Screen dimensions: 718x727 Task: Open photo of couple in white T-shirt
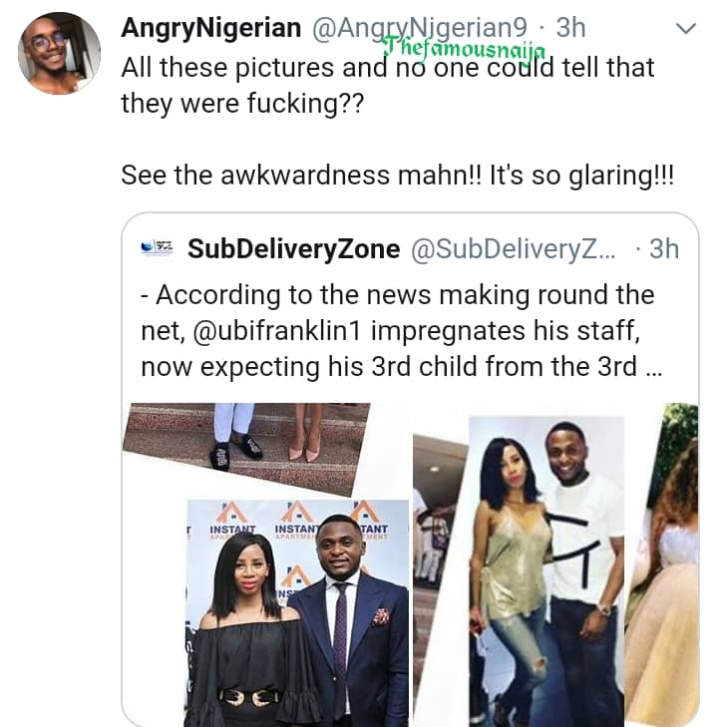[545, 563]
